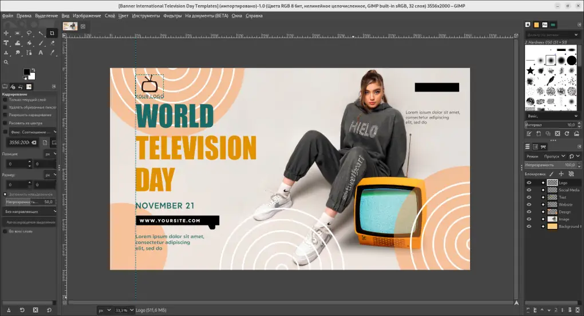Select the Move tool in toolbox
Image resolution: width=584 pixels, height=316 pixels.
6,33
